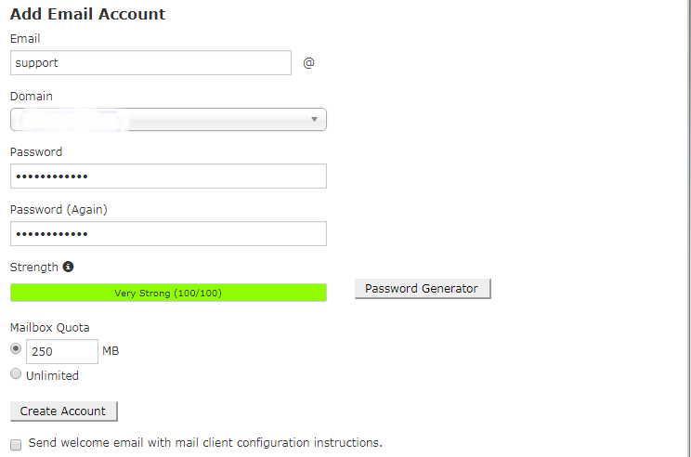Viewport: 691px width, 457px height.
Task: Click the Add Email Account heading
Action: coord(87,14)
